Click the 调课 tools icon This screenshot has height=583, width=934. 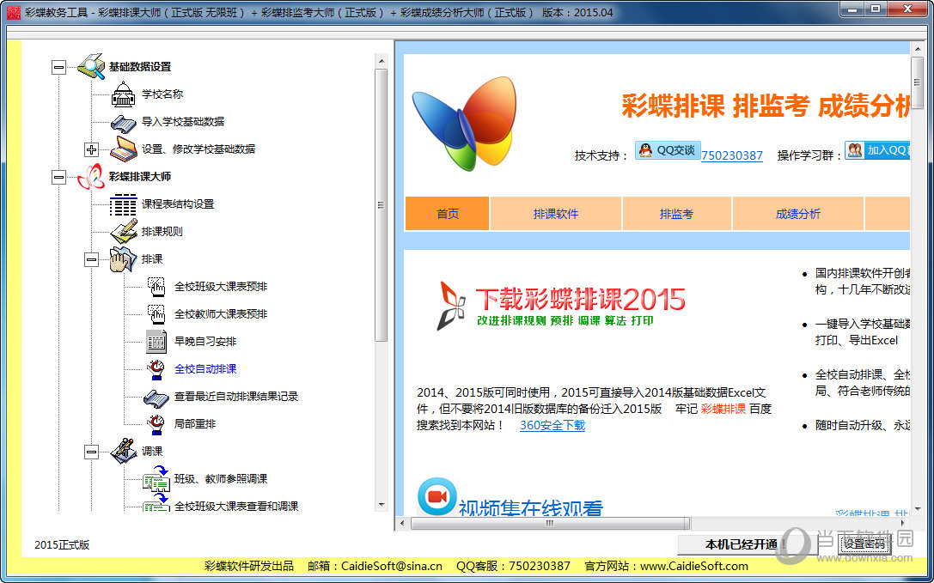click(124, 451)
